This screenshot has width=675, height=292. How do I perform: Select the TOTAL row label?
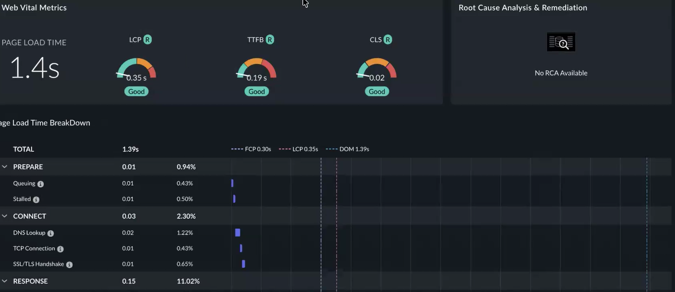click(x=24, y=149)
